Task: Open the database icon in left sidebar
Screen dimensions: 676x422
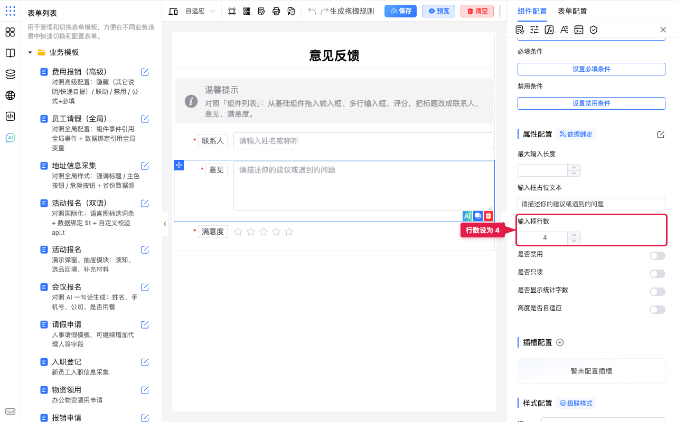Action: [10, 74]
